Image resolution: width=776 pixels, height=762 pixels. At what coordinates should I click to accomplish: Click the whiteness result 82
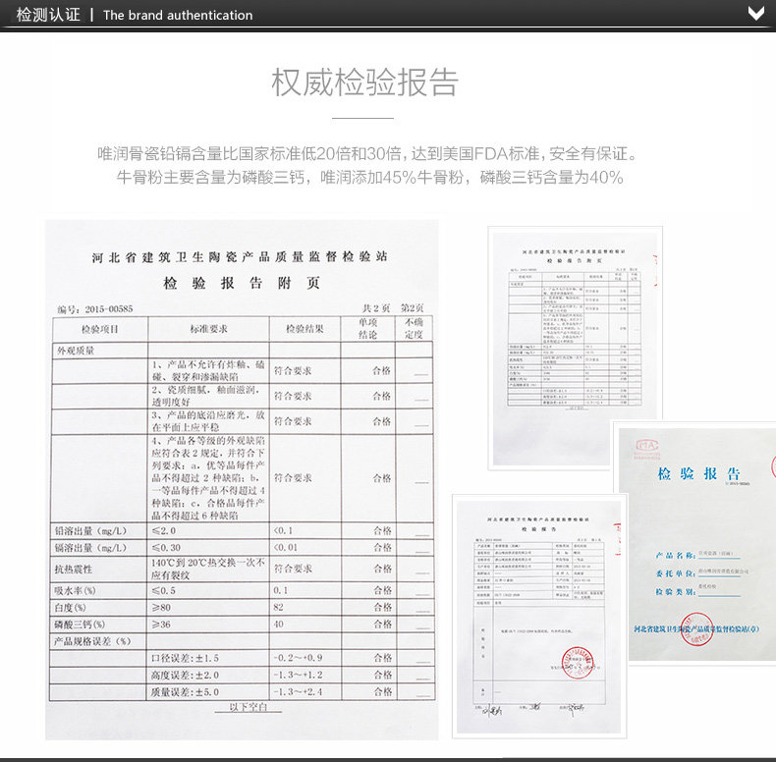click(279, 607)
